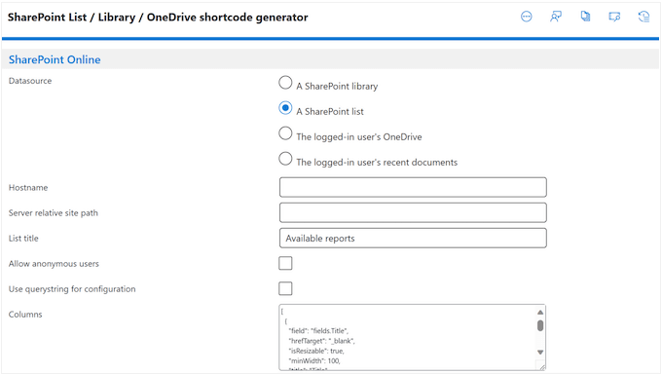Viewport: 662px width, 374px height.
Task: Focus the Hostname input field
Action: 413,187
